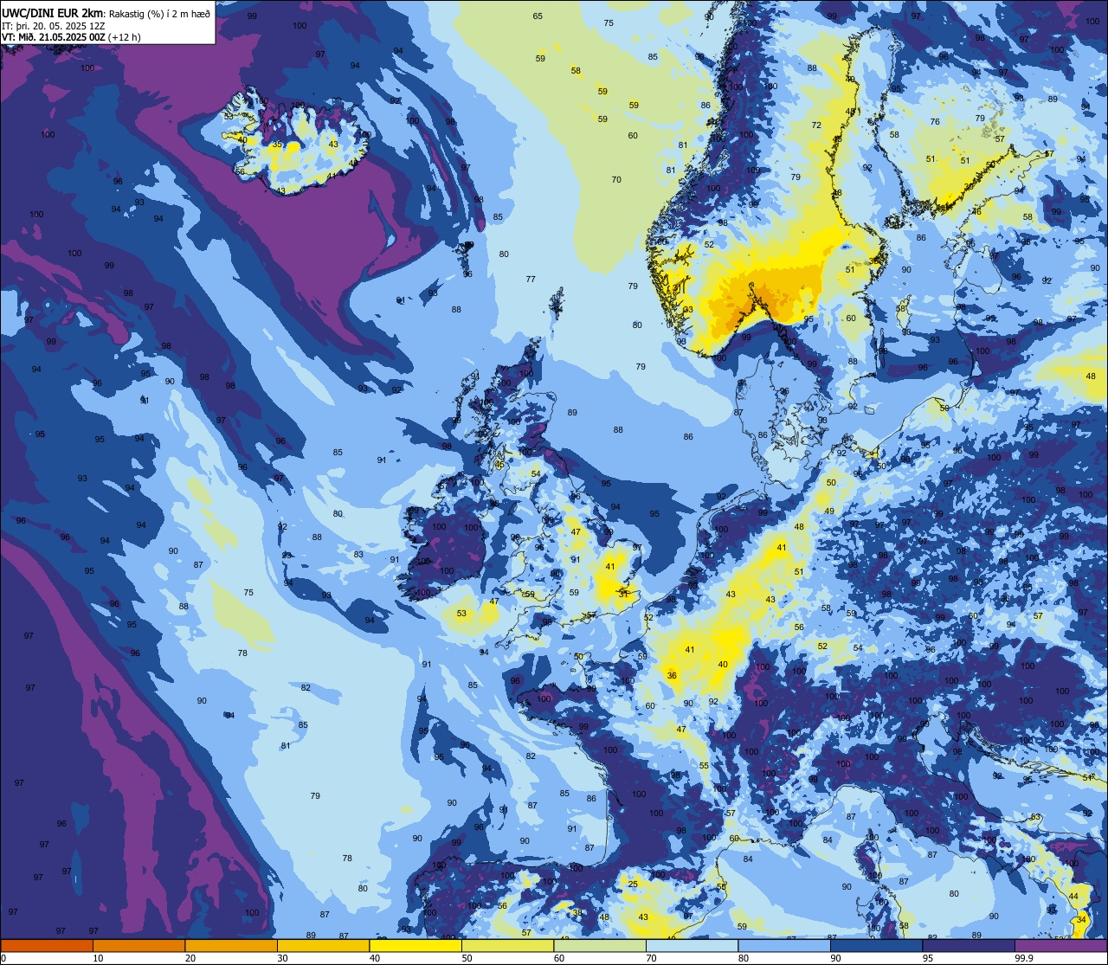Click the 'Rakastig (%) í 2 m hæð' label

point(159,13)
